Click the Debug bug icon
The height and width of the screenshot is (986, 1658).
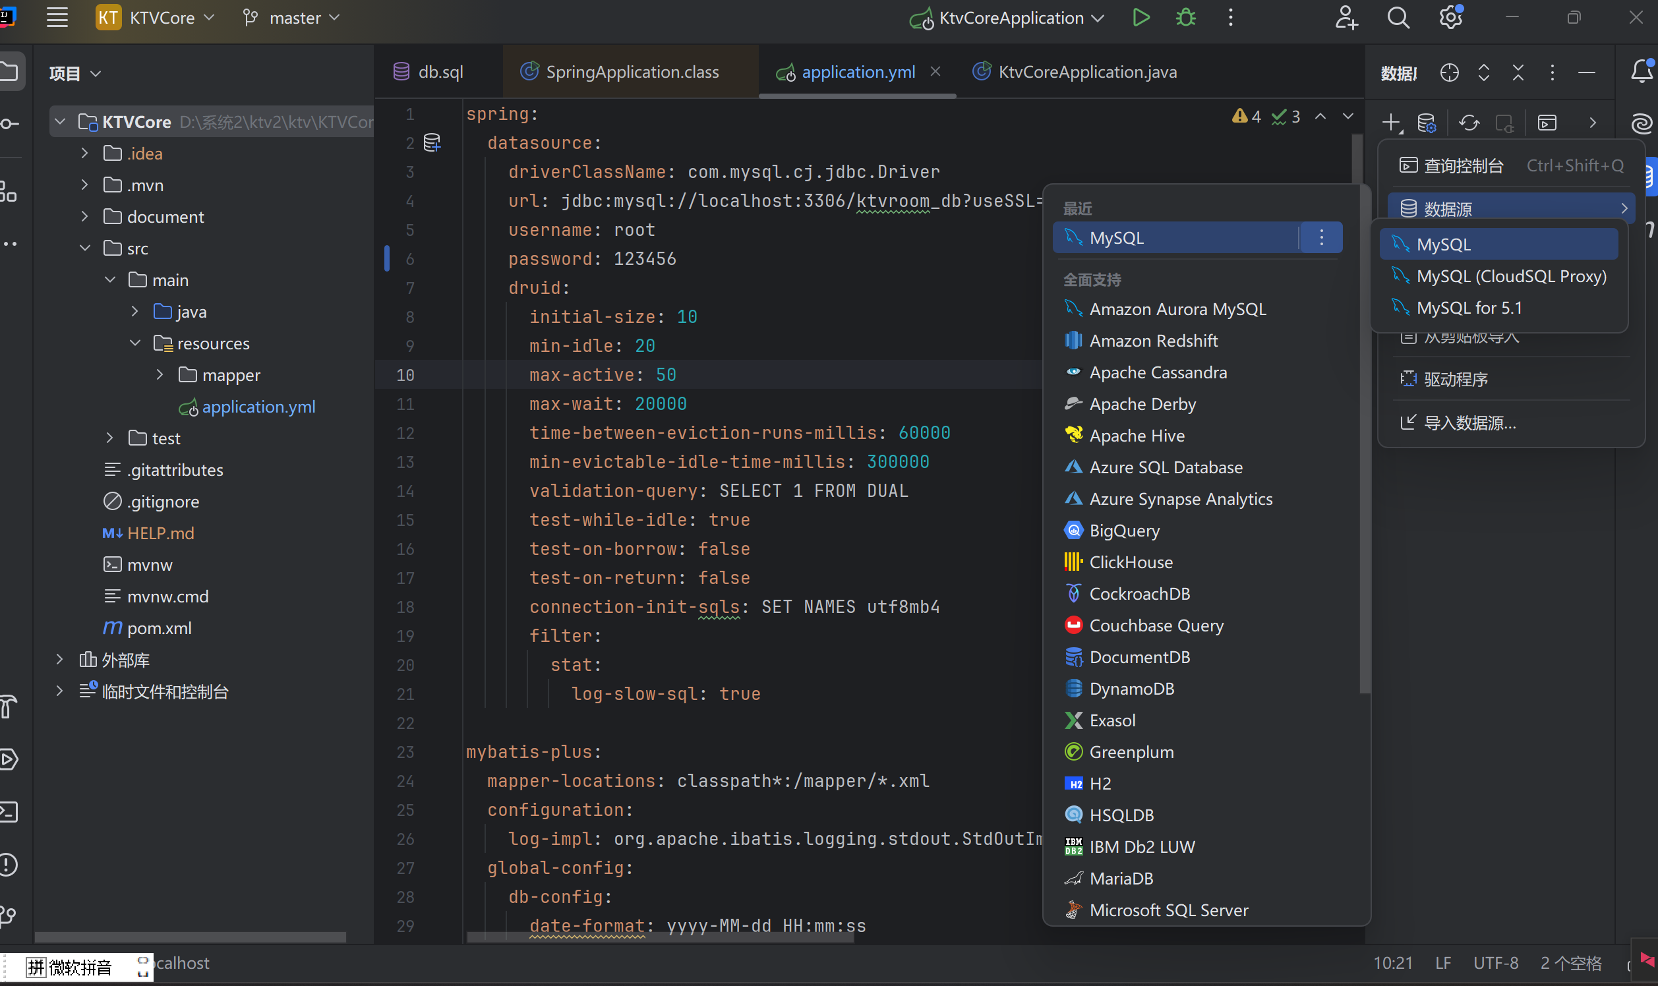(x=1185, y=18)
